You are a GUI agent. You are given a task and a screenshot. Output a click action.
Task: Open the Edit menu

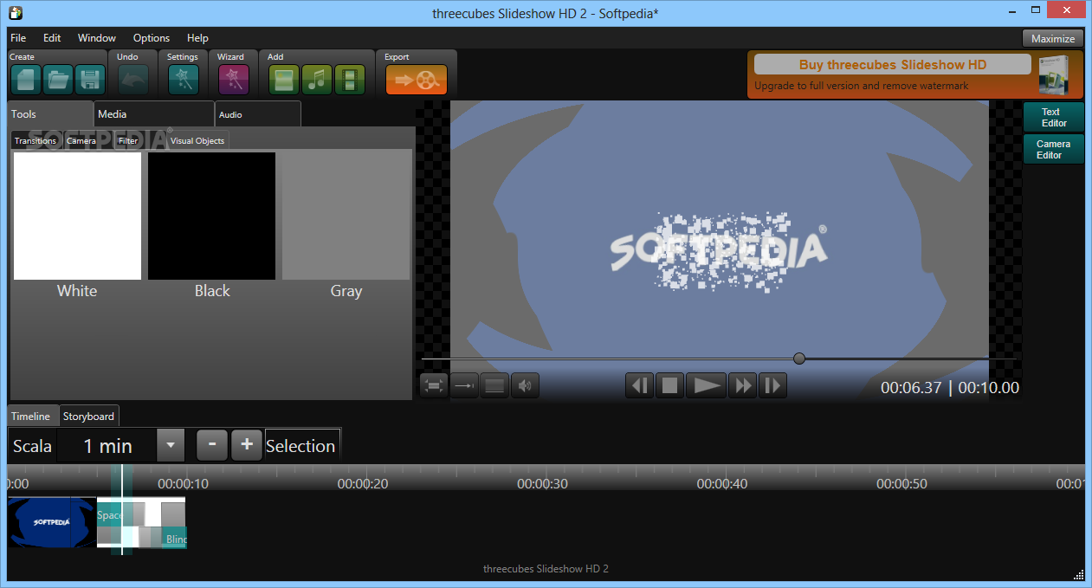pos(52,38)
